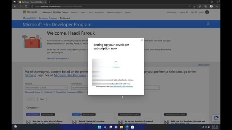The width and height of the screenshot is (232, 130).
Task: Open taskbar clock and date
Action: [215, 127]
